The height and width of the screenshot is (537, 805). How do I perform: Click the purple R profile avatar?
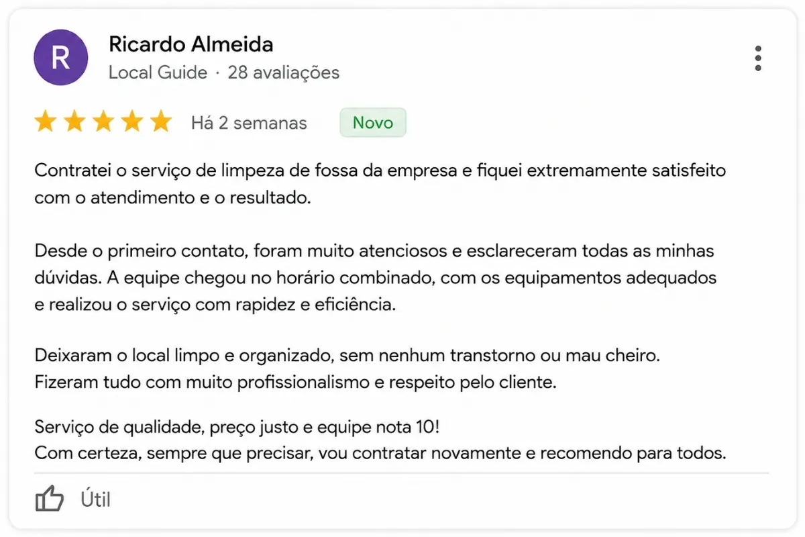[x=60, y=58]
